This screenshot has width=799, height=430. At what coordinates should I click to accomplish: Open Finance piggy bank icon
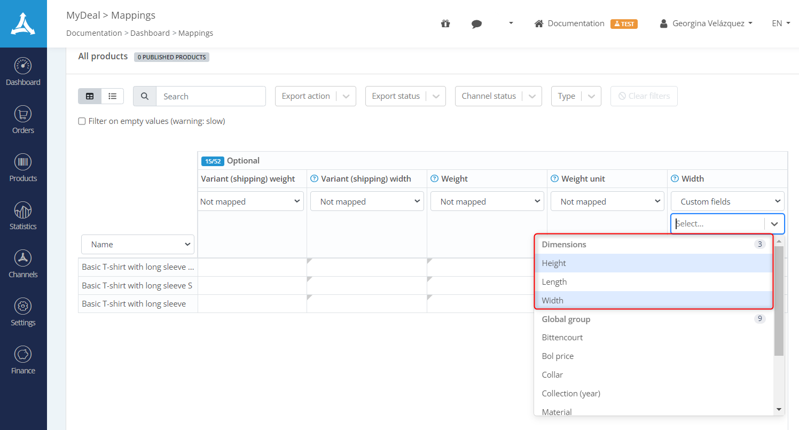point(23,355)
